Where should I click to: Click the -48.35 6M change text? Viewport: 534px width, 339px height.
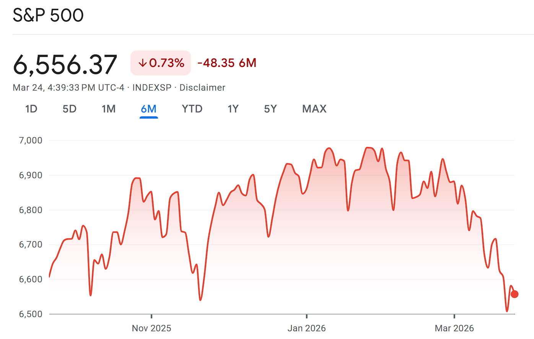click(227, 63)
